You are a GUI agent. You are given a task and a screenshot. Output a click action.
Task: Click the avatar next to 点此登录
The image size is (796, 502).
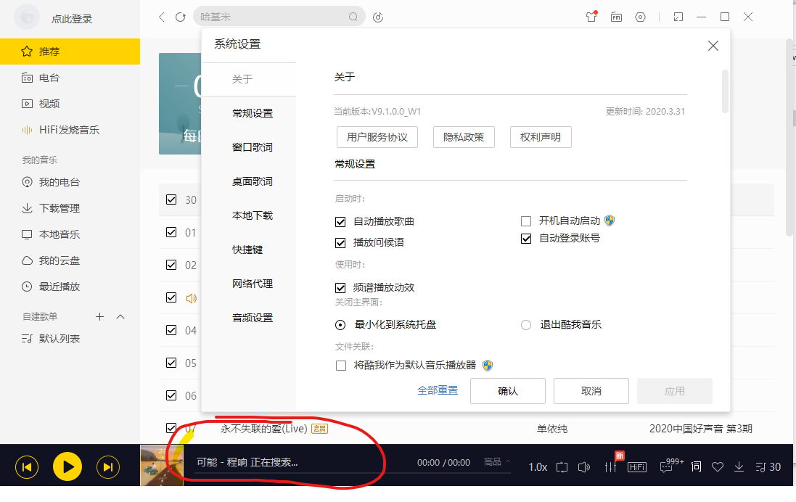27,17
